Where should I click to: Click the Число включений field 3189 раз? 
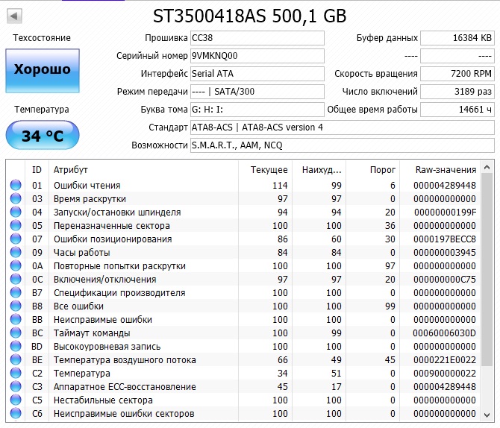click(457, 92)
